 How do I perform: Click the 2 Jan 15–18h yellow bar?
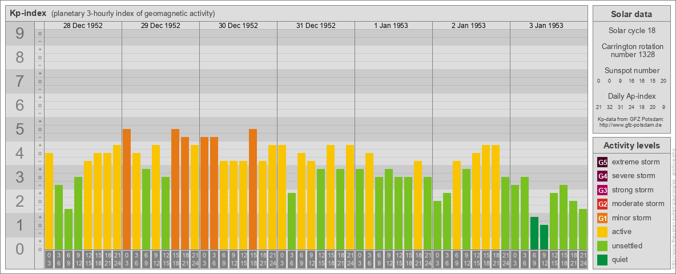click(485, 198)
